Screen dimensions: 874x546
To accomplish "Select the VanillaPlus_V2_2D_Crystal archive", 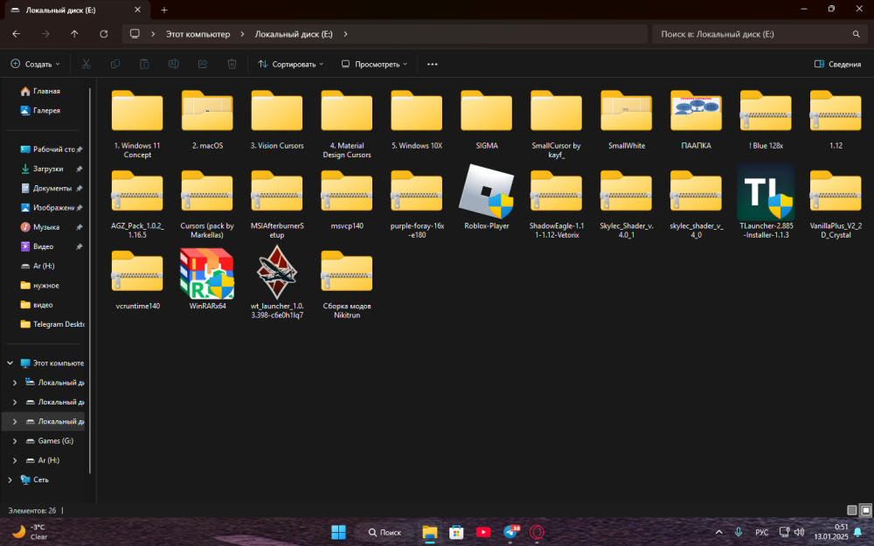I will [x=836, y=192].
